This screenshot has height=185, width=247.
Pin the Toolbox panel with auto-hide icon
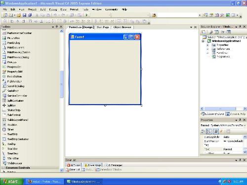[x=57, y=27]
